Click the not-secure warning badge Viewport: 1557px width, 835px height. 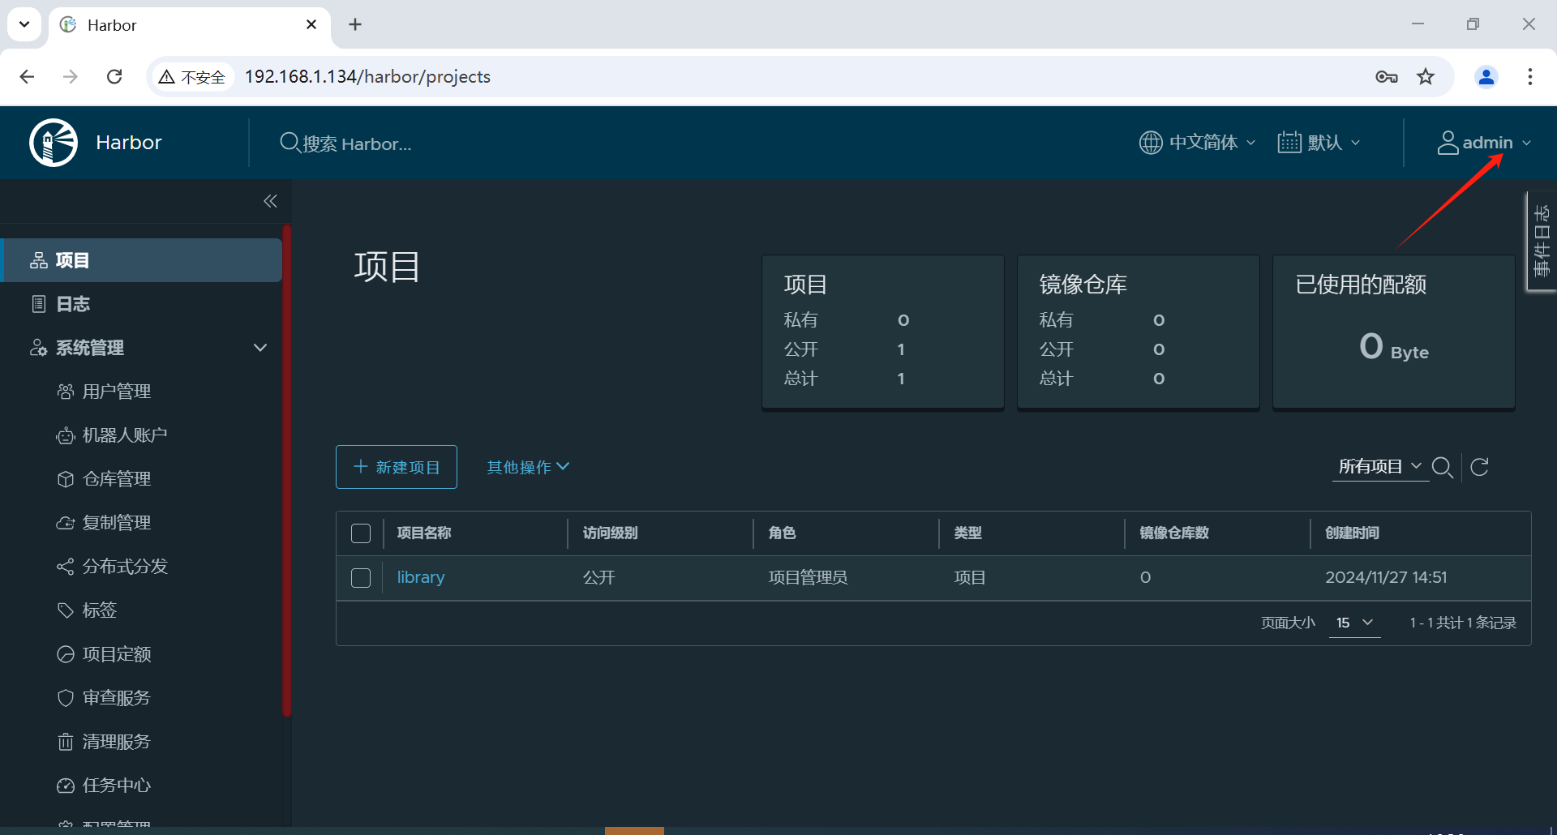coord(192,77)
